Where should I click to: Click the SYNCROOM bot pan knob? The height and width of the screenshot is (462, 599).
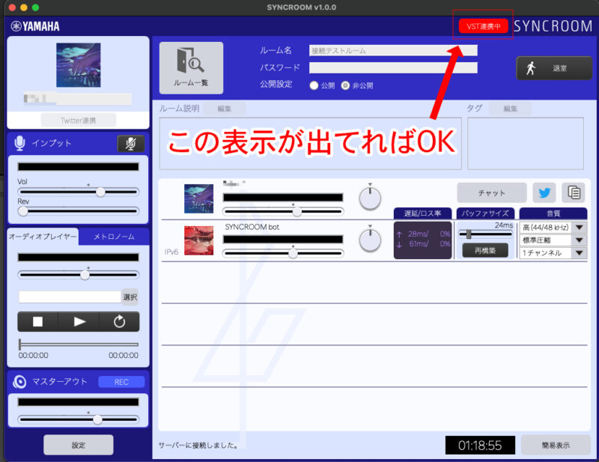pos(370,240)
